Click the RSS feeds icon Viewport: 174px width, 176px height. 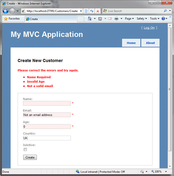100,19
